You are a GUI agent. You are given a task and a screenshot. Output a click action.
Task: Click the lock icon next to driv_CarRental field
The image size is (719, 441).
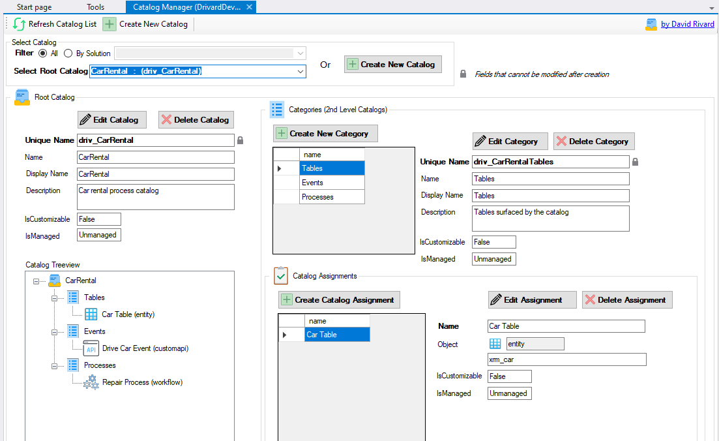pos(241,140)
